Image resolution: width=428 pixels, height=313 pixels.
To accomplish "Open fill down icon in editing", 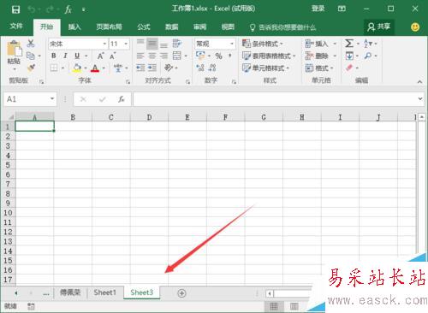I will (x=349, y=56).
